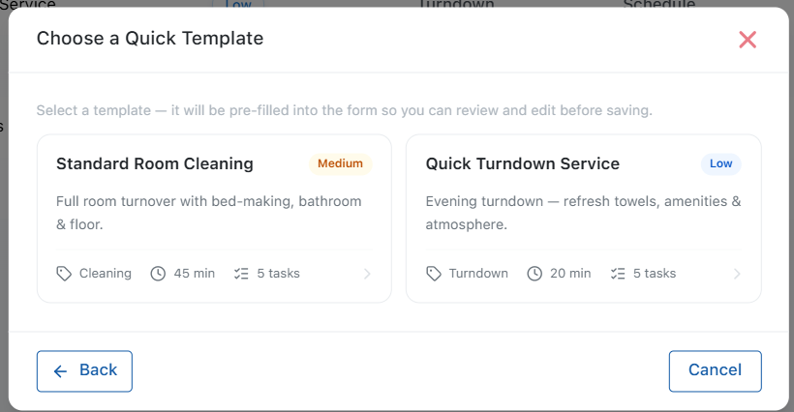Click the clock icon next to 20 min

tap(534, 274)
